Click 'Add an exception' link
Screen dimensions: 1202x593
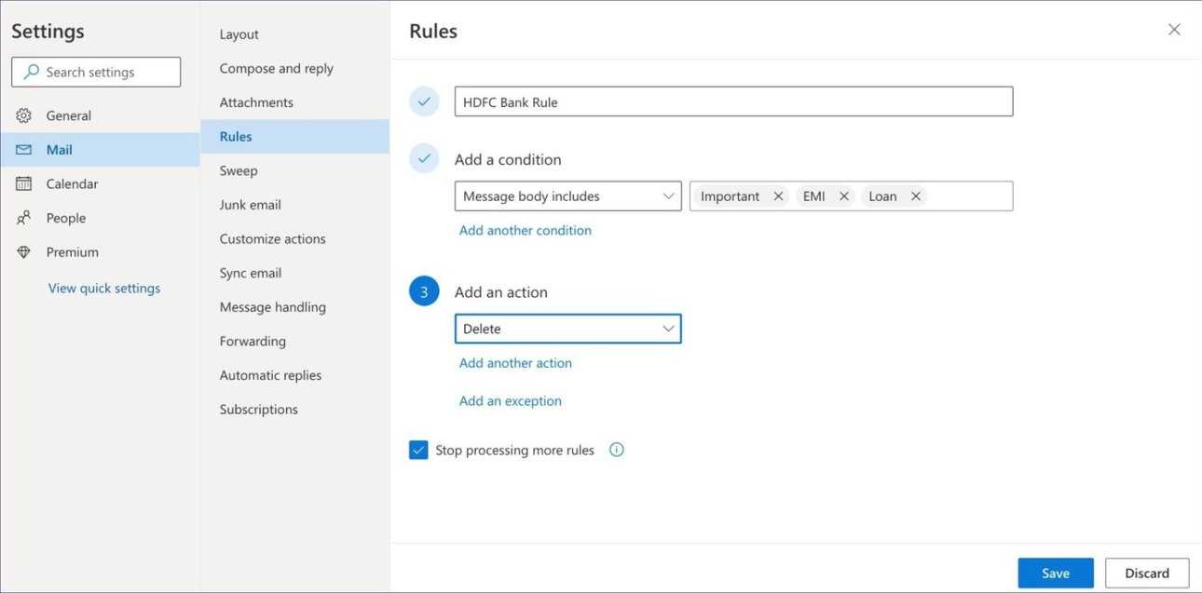tap(510, 401)
